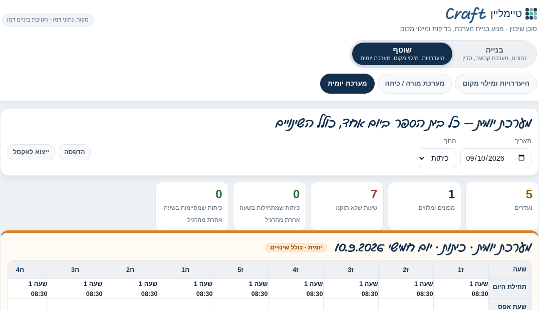Click the "מערכת יומית · כיתות · יום חמישי" heading
The height and width of the screenshot is (310, 539).
[x=433, y=247]
